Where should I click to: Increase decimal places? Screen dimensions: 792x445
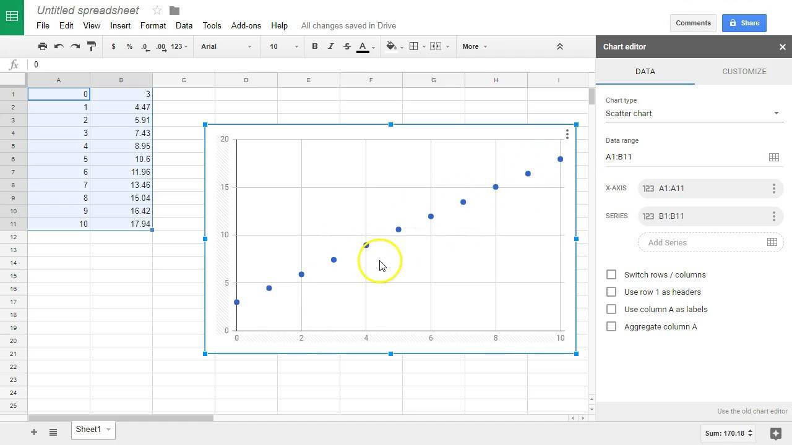[x=161, y=46]
